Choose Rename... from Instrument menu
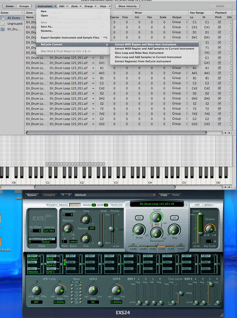 tap(47, 31)
